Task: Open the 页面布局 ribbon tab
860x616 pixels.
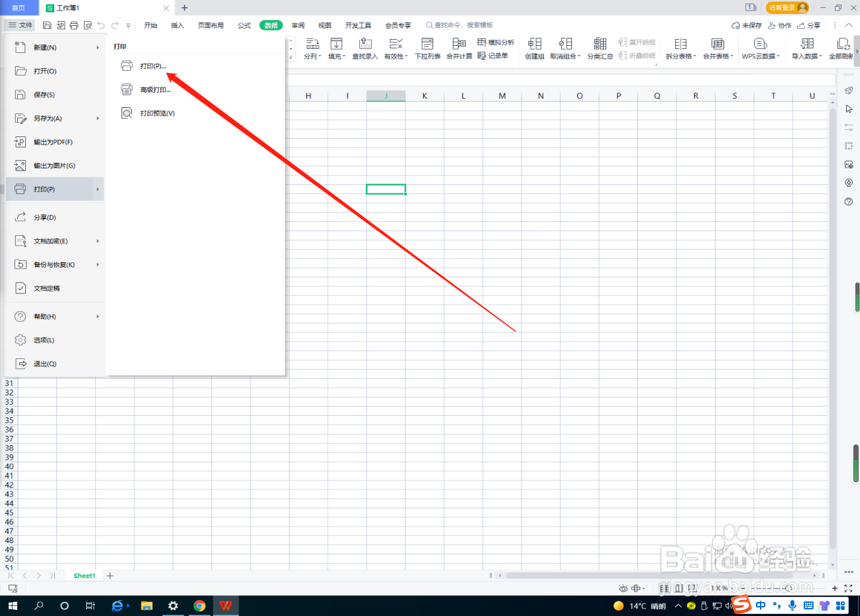Action: (x=211, y=25)
